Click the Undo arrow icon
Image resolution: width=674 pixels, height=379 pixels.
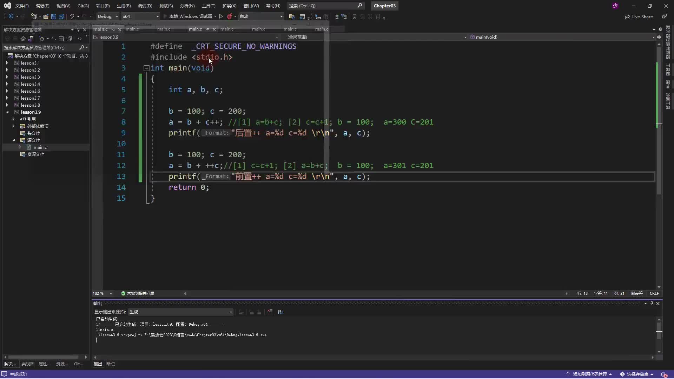pyautogui.click(x=72, y=16)
